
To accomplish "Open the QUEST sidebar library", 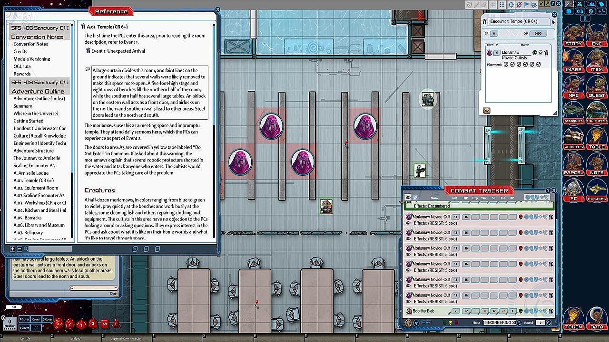I will pos(597,86).
